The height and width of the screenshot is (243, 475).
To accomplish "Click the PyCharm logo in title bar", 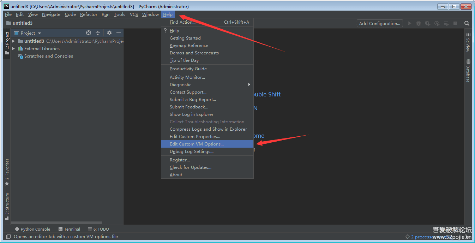I will 6,6.
